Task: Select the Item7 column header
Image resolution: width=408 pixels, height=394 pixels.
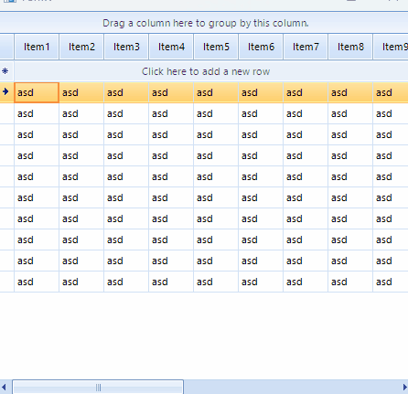Action: click(x=306, y=47)
